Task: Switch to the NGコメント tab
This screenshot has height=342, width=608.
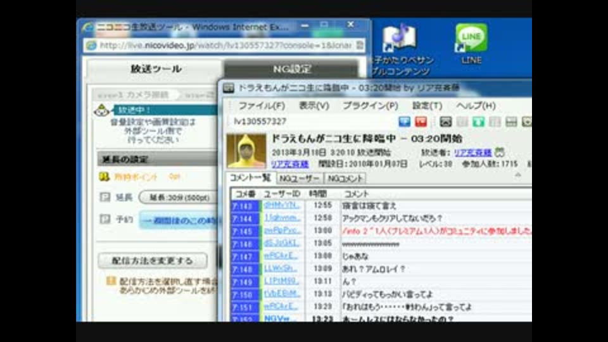Action: [345, 179]
